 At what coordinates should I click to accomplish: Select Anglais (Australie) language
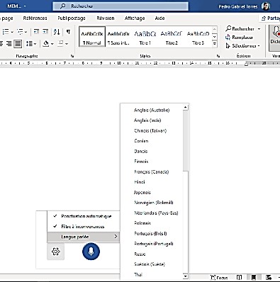(x=152, y=110)
